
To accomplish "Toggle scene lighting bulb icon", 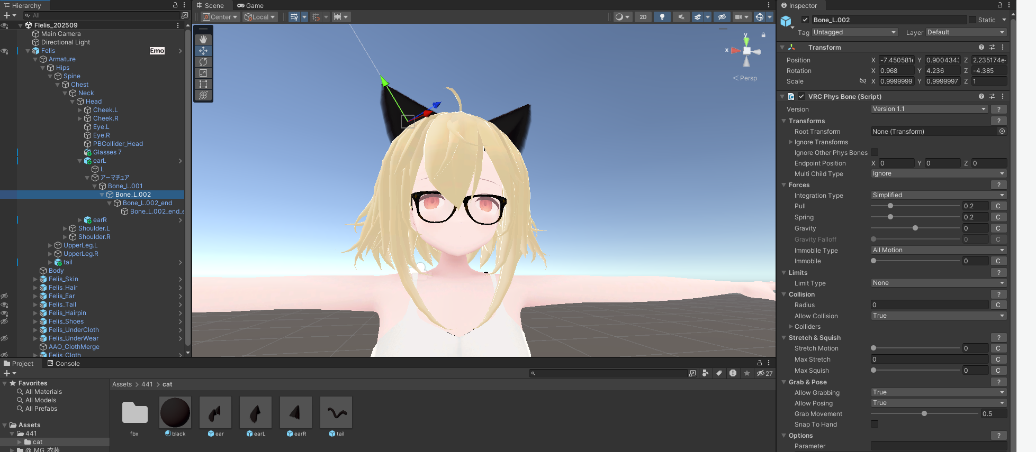I will [662, 17].
